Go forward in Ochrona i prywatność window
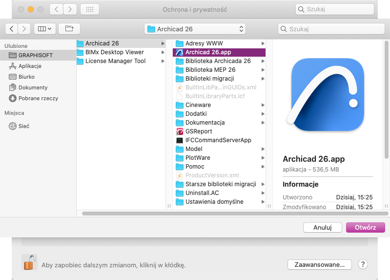 (x=70, y=9)
